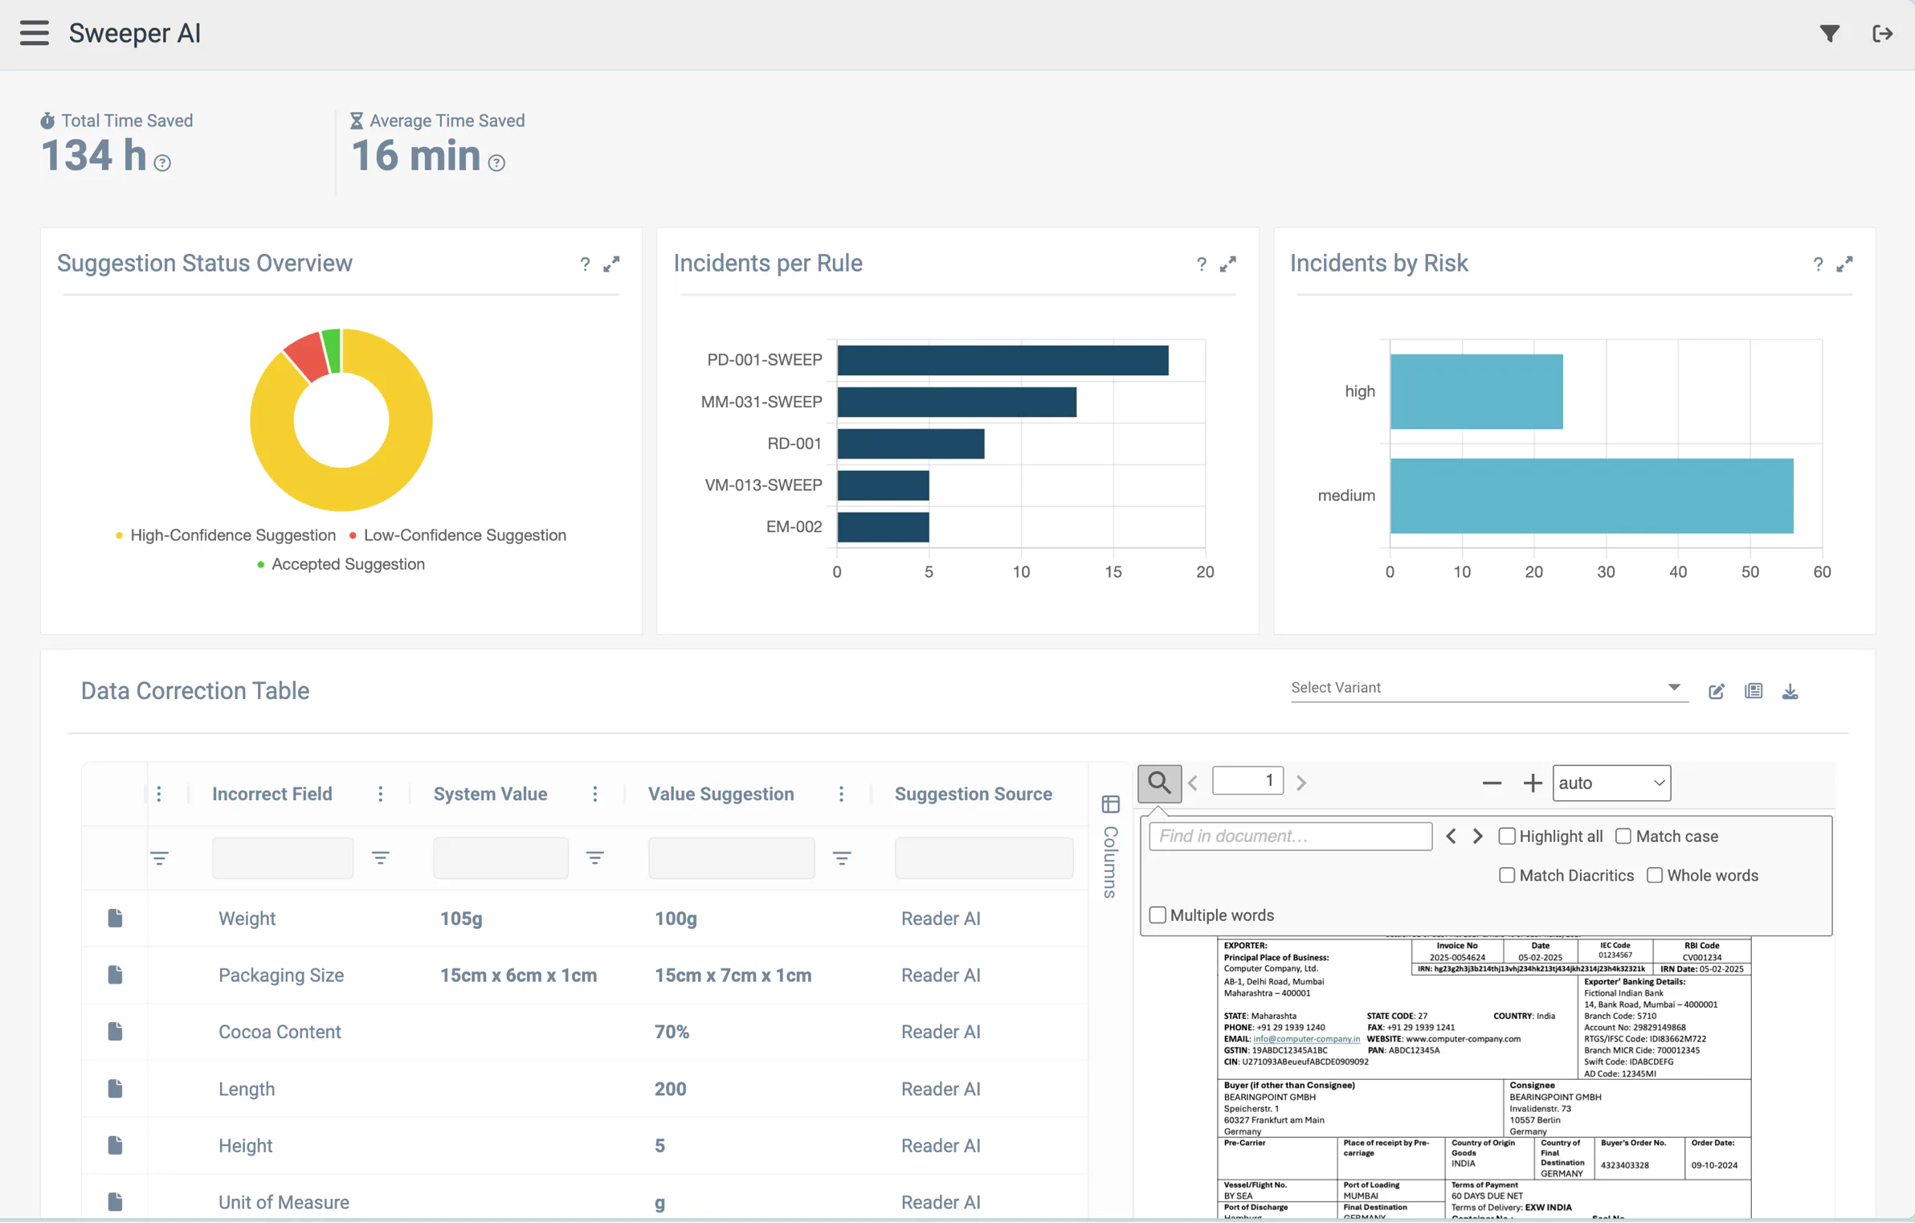This screenshot has width=1915, height=1223.
Task: Open the hamburger navigation menu
Action: [35, 33]
